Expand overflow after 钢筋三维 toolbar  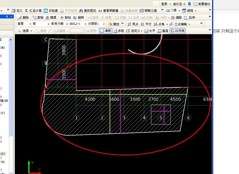(x=162, y=10)
